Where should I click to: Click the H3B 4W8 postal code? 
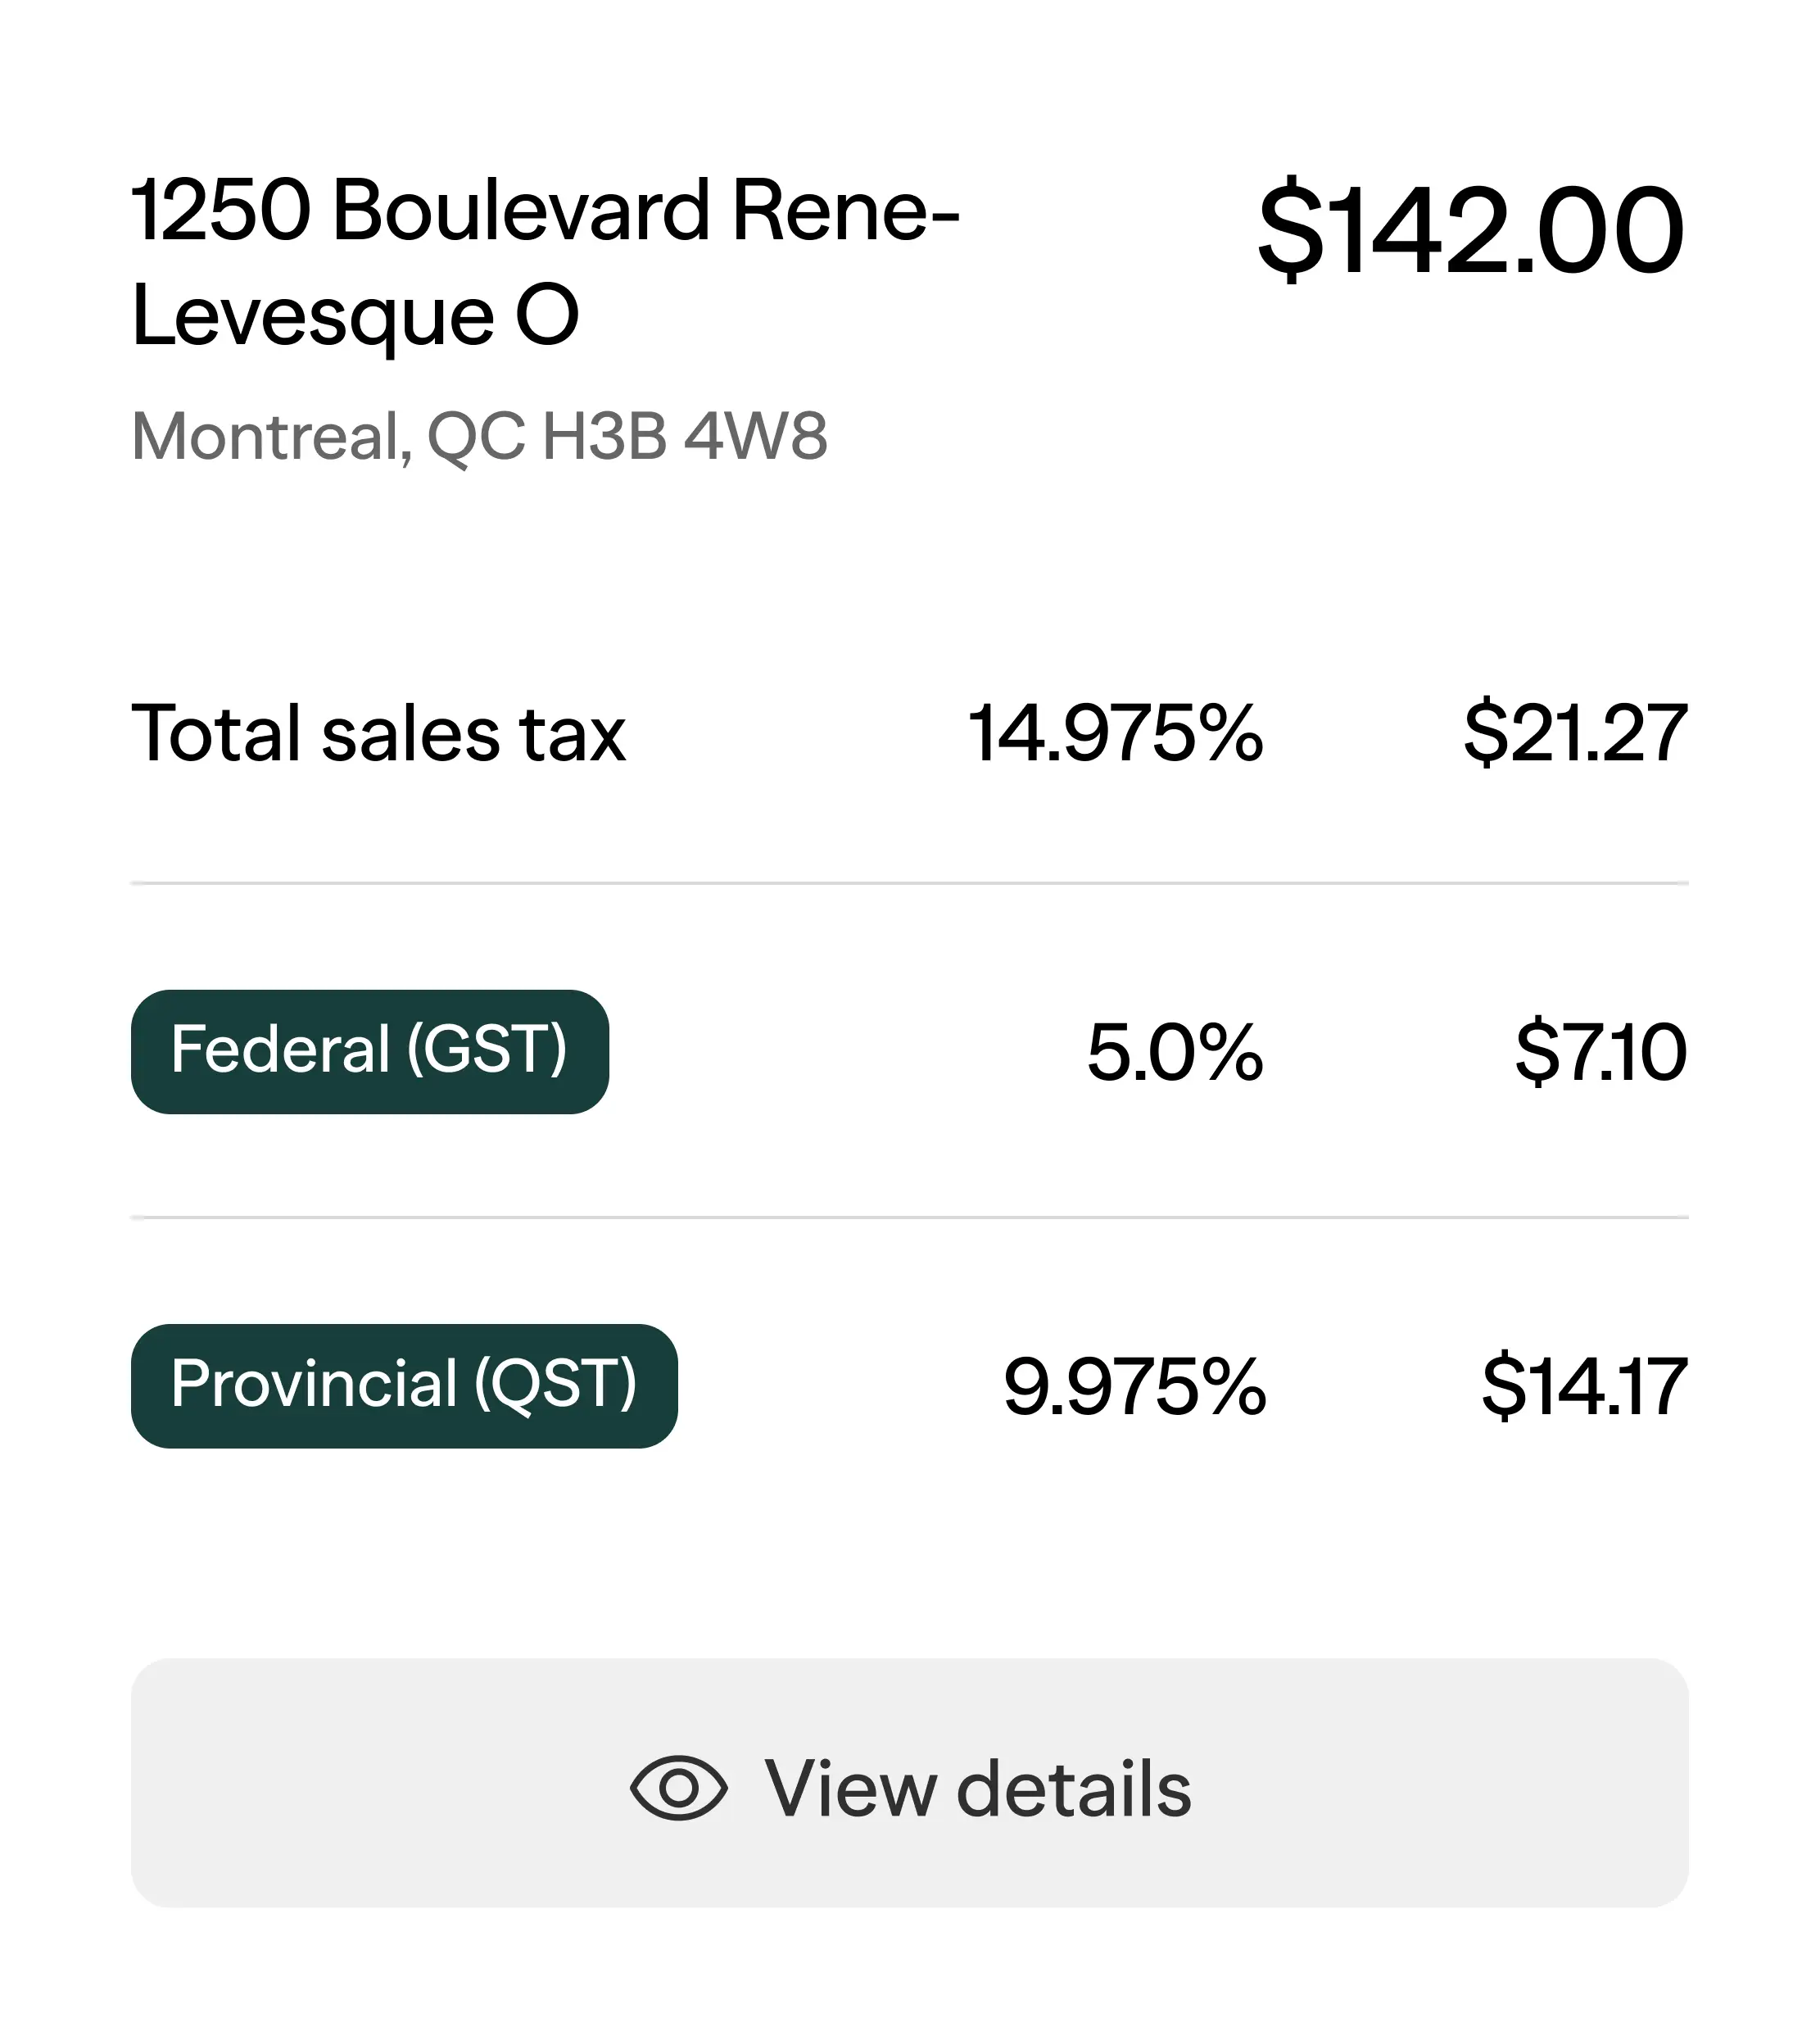click(x=685, y=438)
